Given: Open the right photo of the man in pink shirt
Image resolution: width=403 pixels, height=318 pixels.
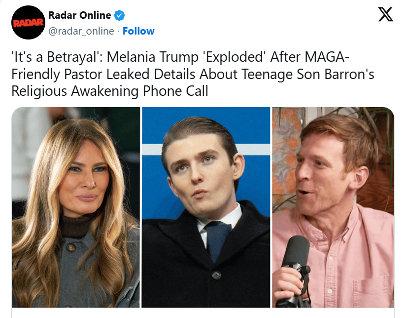Looking at the screenshot, I should (x=333, y=207).
